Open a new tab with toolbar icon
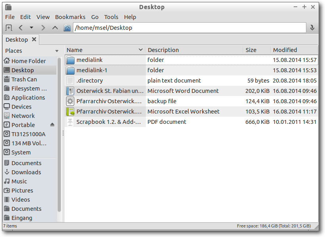This screenshot has width=325, height=237. coord(9,28)
